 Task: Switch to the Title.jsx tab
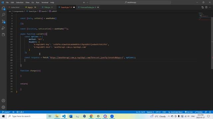pos(47,7)
